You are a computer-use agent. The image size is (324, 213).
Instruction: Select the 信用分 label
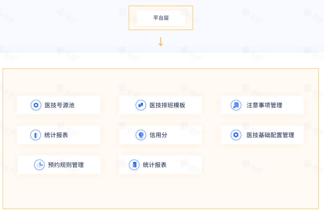point(158,135)
